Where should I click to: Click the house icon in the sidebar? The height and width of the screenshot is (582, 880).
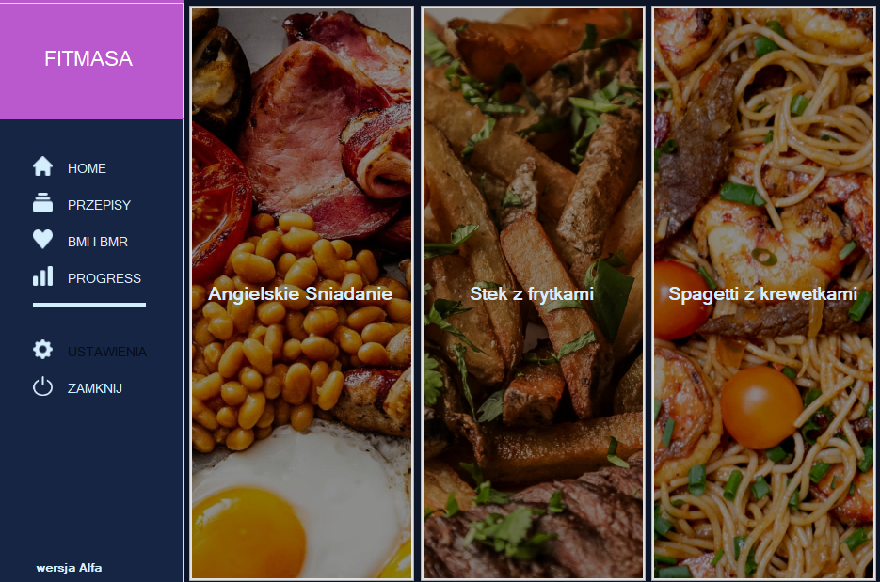42,166
